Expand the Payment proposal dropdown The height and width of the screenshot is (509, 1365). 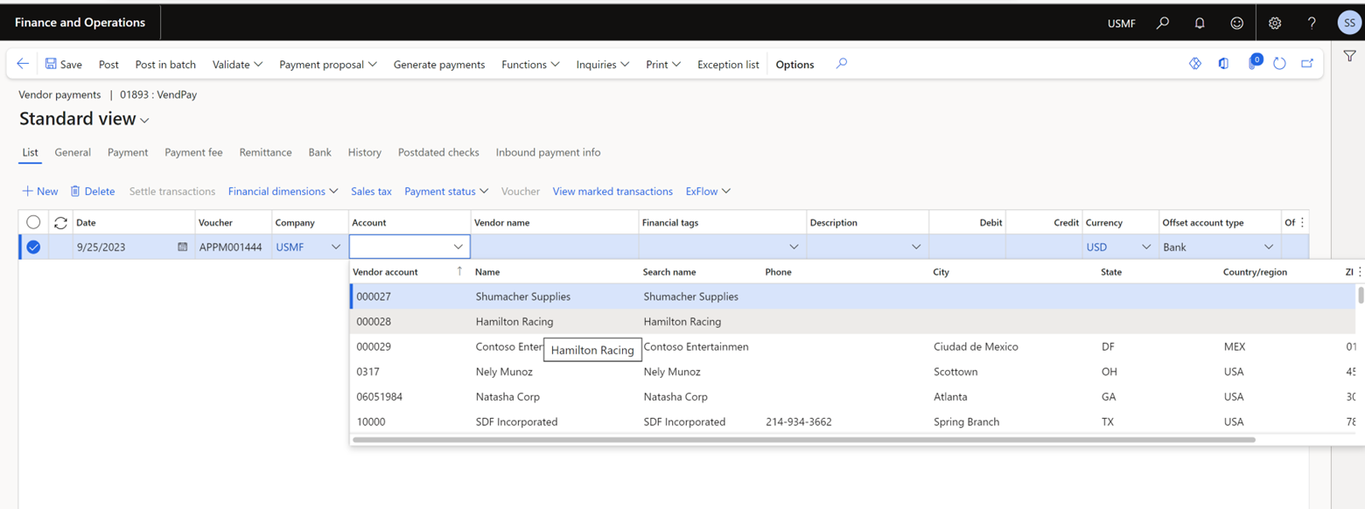pos(328,65)
